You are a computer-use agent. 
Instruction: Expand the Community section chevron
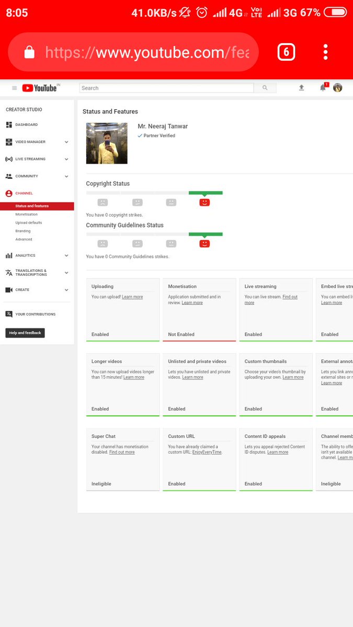pos(66,176)
